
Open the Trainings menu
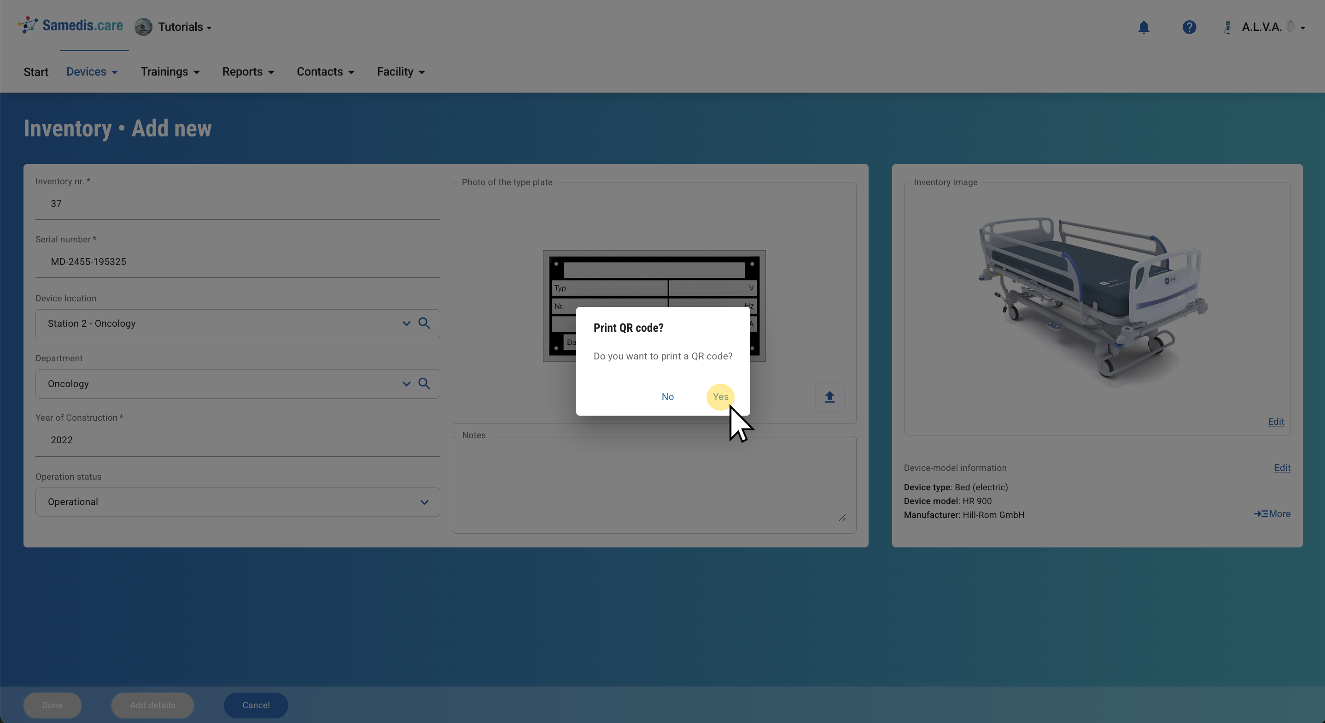point(170,71)
